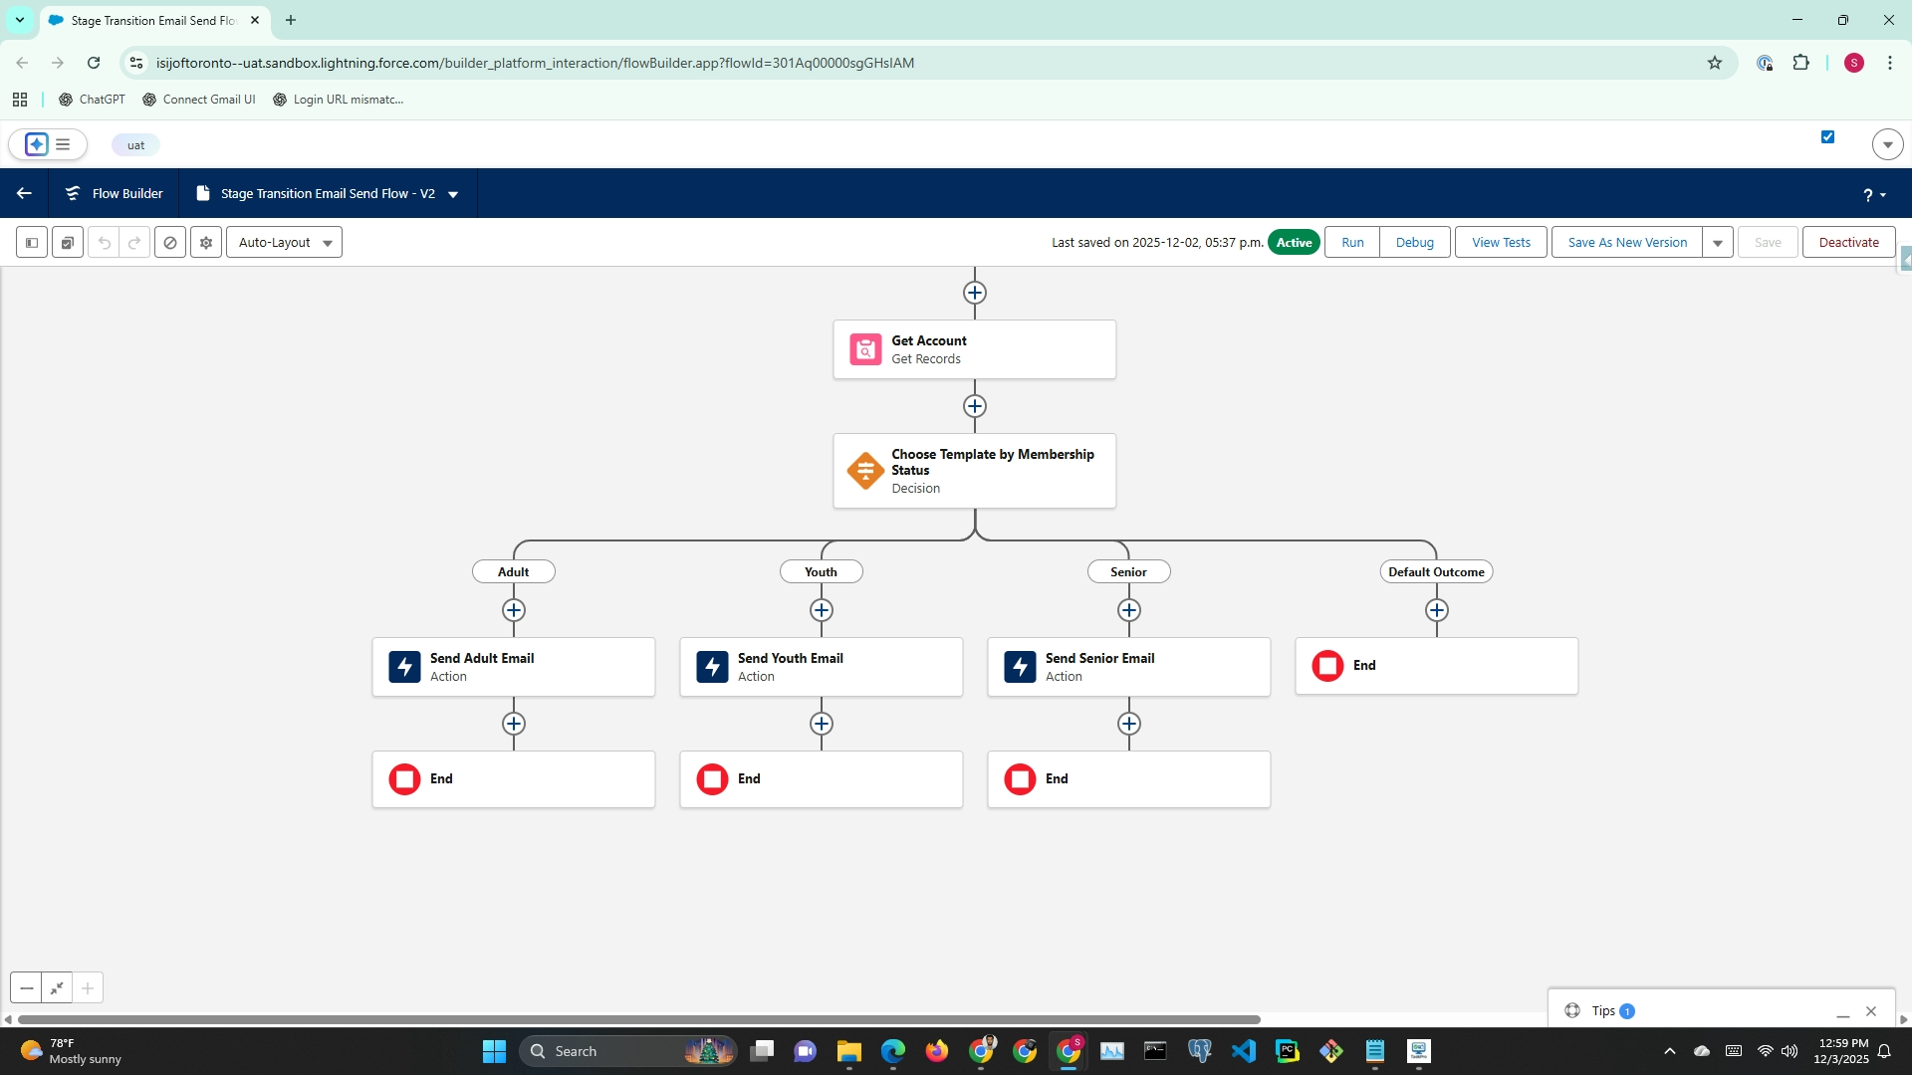Click the Debug button
Viewport: 1912px width, 1075px height.
pos(1414,242)
